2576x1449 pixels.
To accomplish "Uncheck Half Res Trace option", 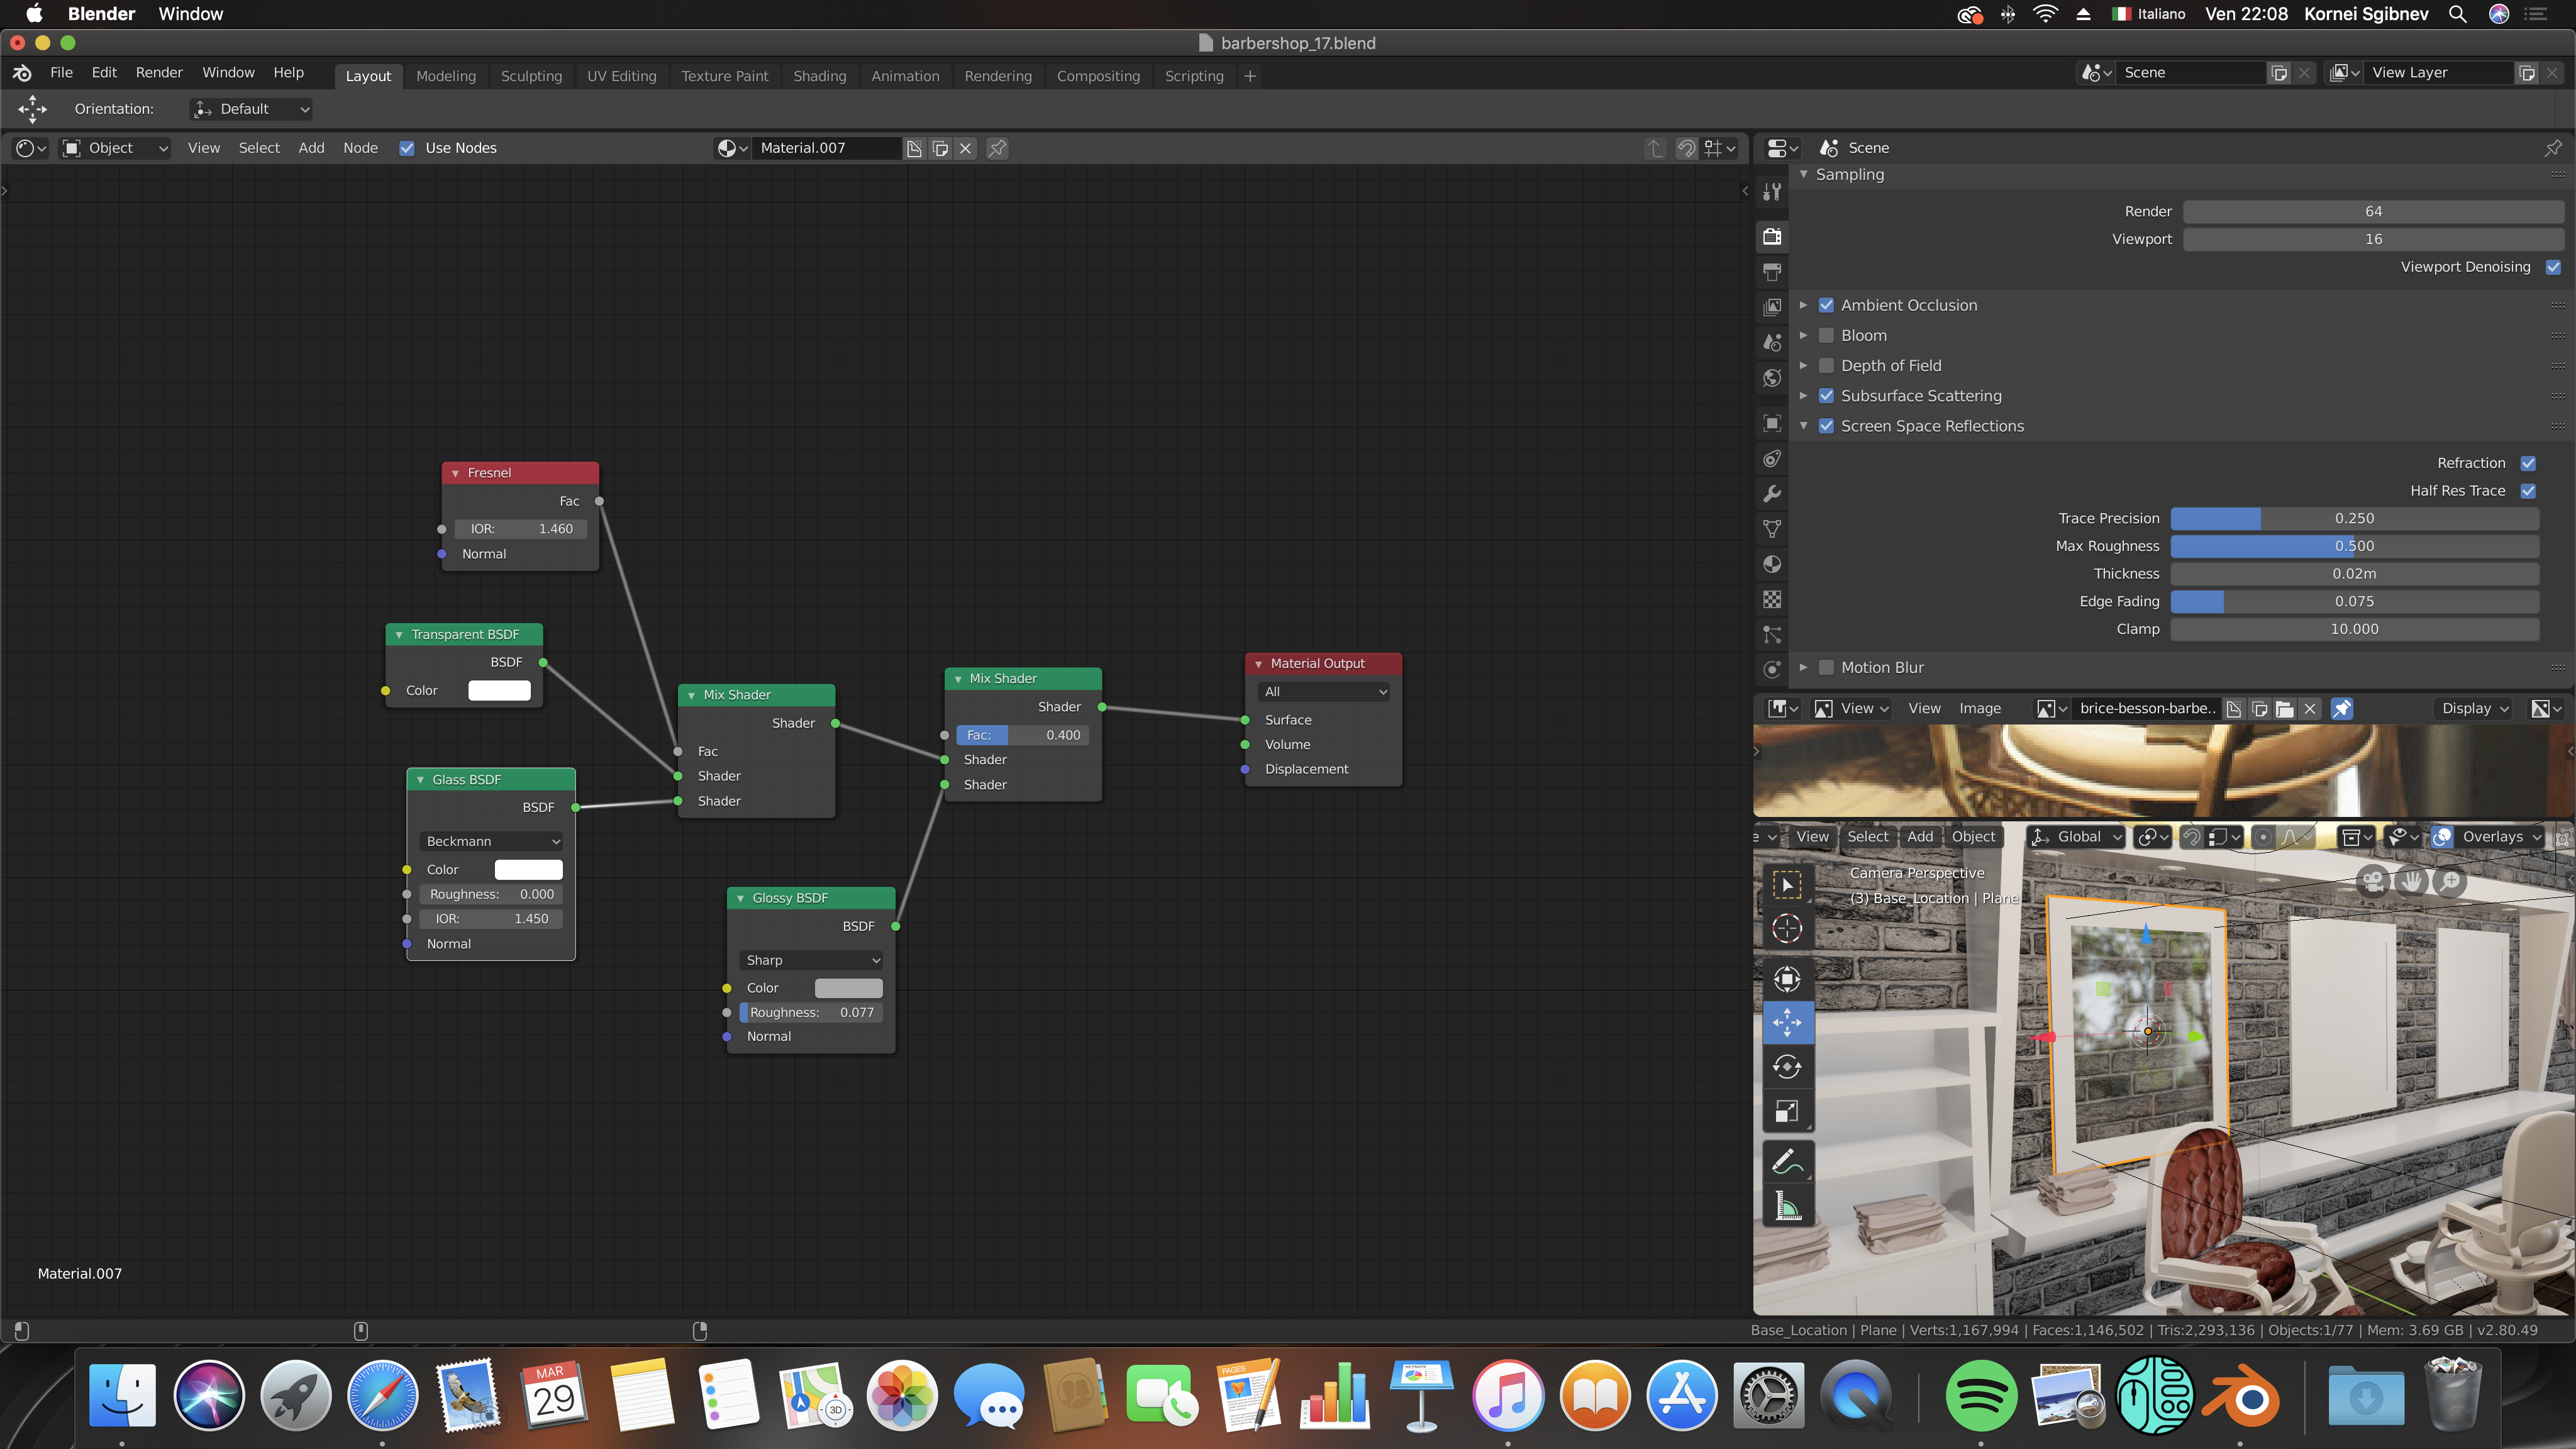I will tap(2528, 491).
